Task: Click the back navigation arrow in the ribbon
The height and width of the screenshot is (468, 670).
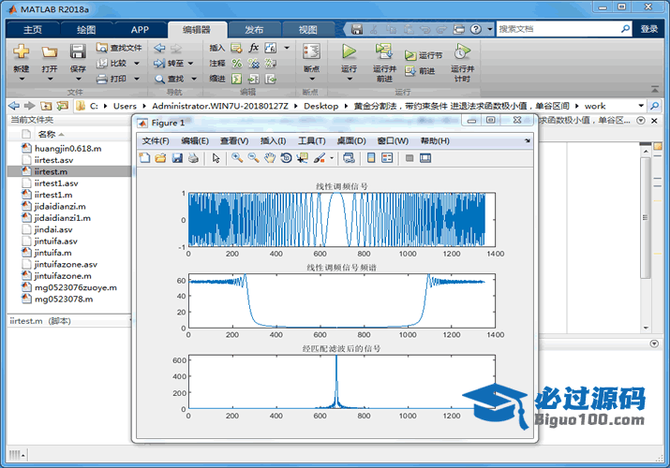Action: (159, 48)
